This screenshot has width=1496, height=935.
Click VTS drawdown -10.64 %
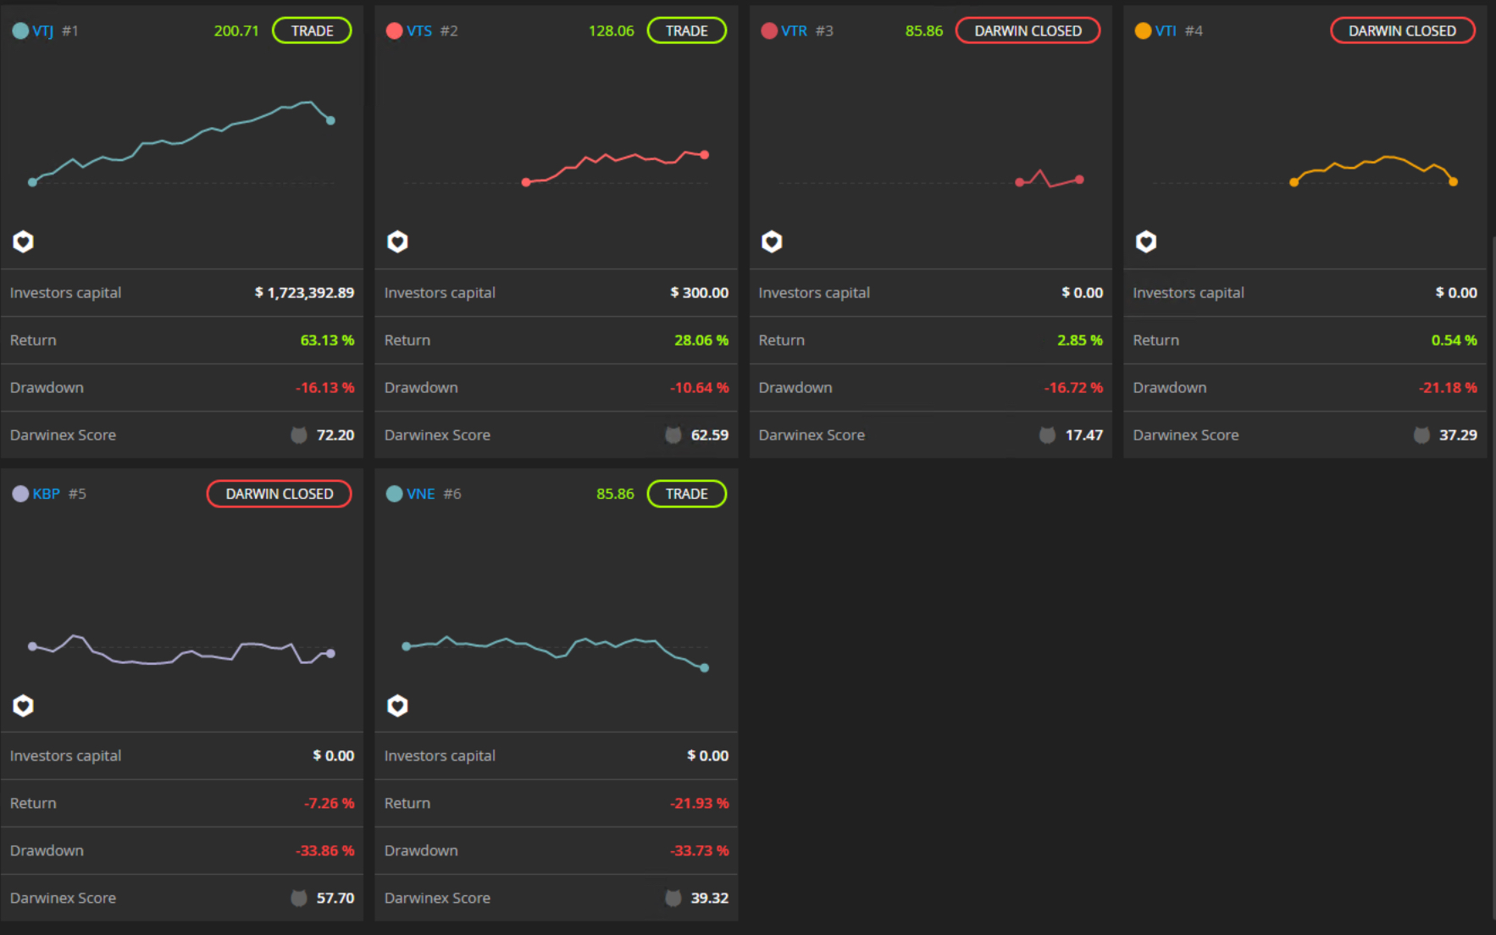point(699,388)
